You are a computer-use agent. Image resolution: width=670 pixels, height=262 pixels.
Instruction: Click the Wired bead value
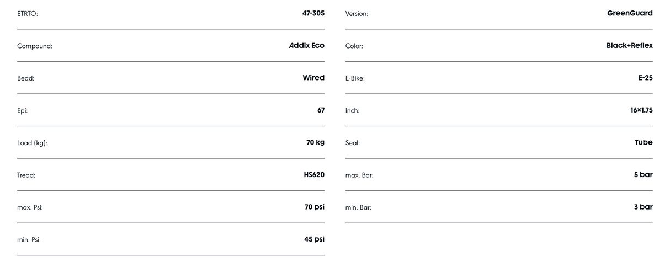pyautogui.click(x=313, y=78)
